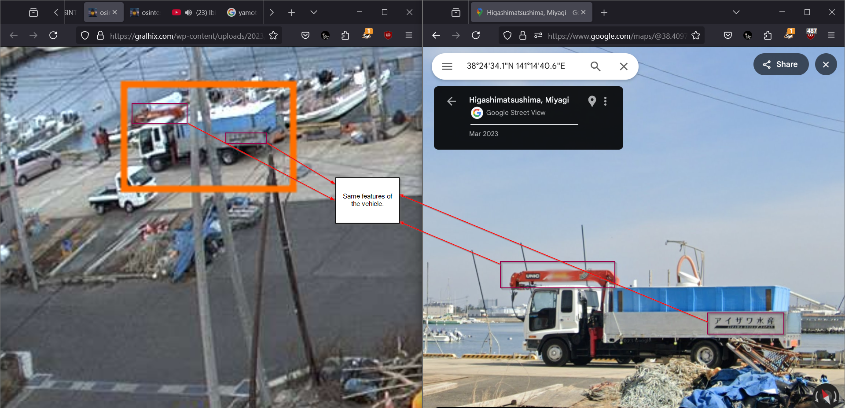Open the extensions puzzle icon in right window
The image size is (845, 408).
coord(768,36)
